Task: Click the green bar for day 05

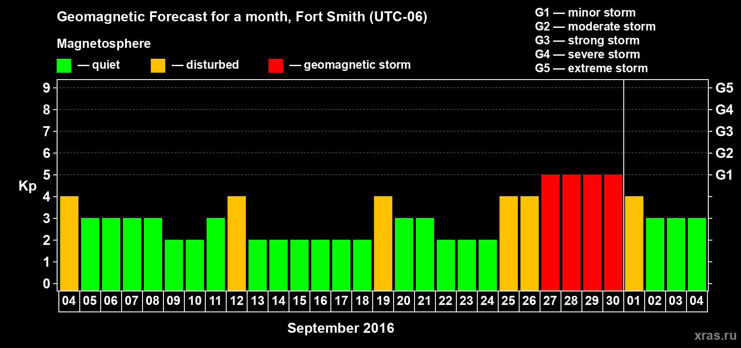Action: click(90, 254)
